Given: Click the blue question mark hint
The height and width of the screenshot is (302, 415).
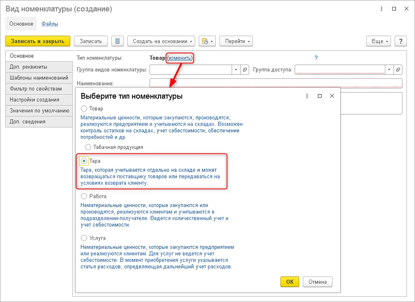Looking at the screenshot, I should [x=316, y=58].
